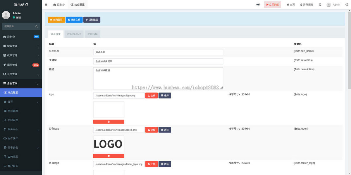The width and height of the screenshot is (351, 175).
Task: Upload a file for 底部logo row
Action: coord(152,164)
